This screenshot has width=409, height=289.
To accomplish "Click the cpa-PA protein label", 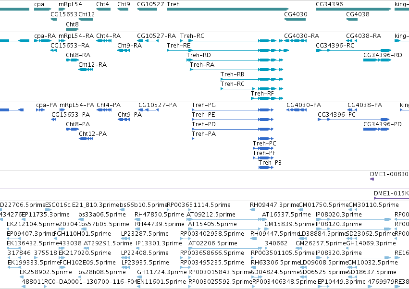I will click(x=47, y=105).
